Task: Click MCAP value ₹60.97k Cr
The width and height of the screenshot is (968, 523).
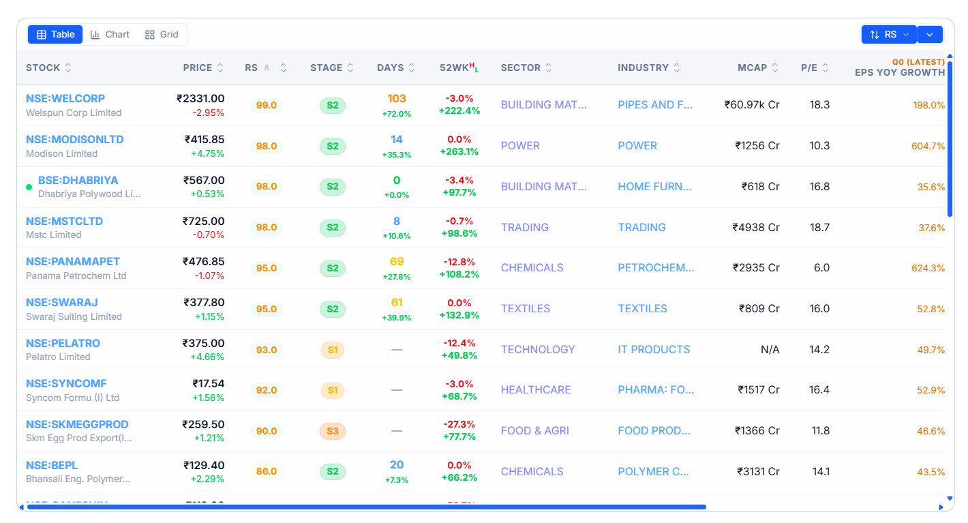Action: point(752,105)
